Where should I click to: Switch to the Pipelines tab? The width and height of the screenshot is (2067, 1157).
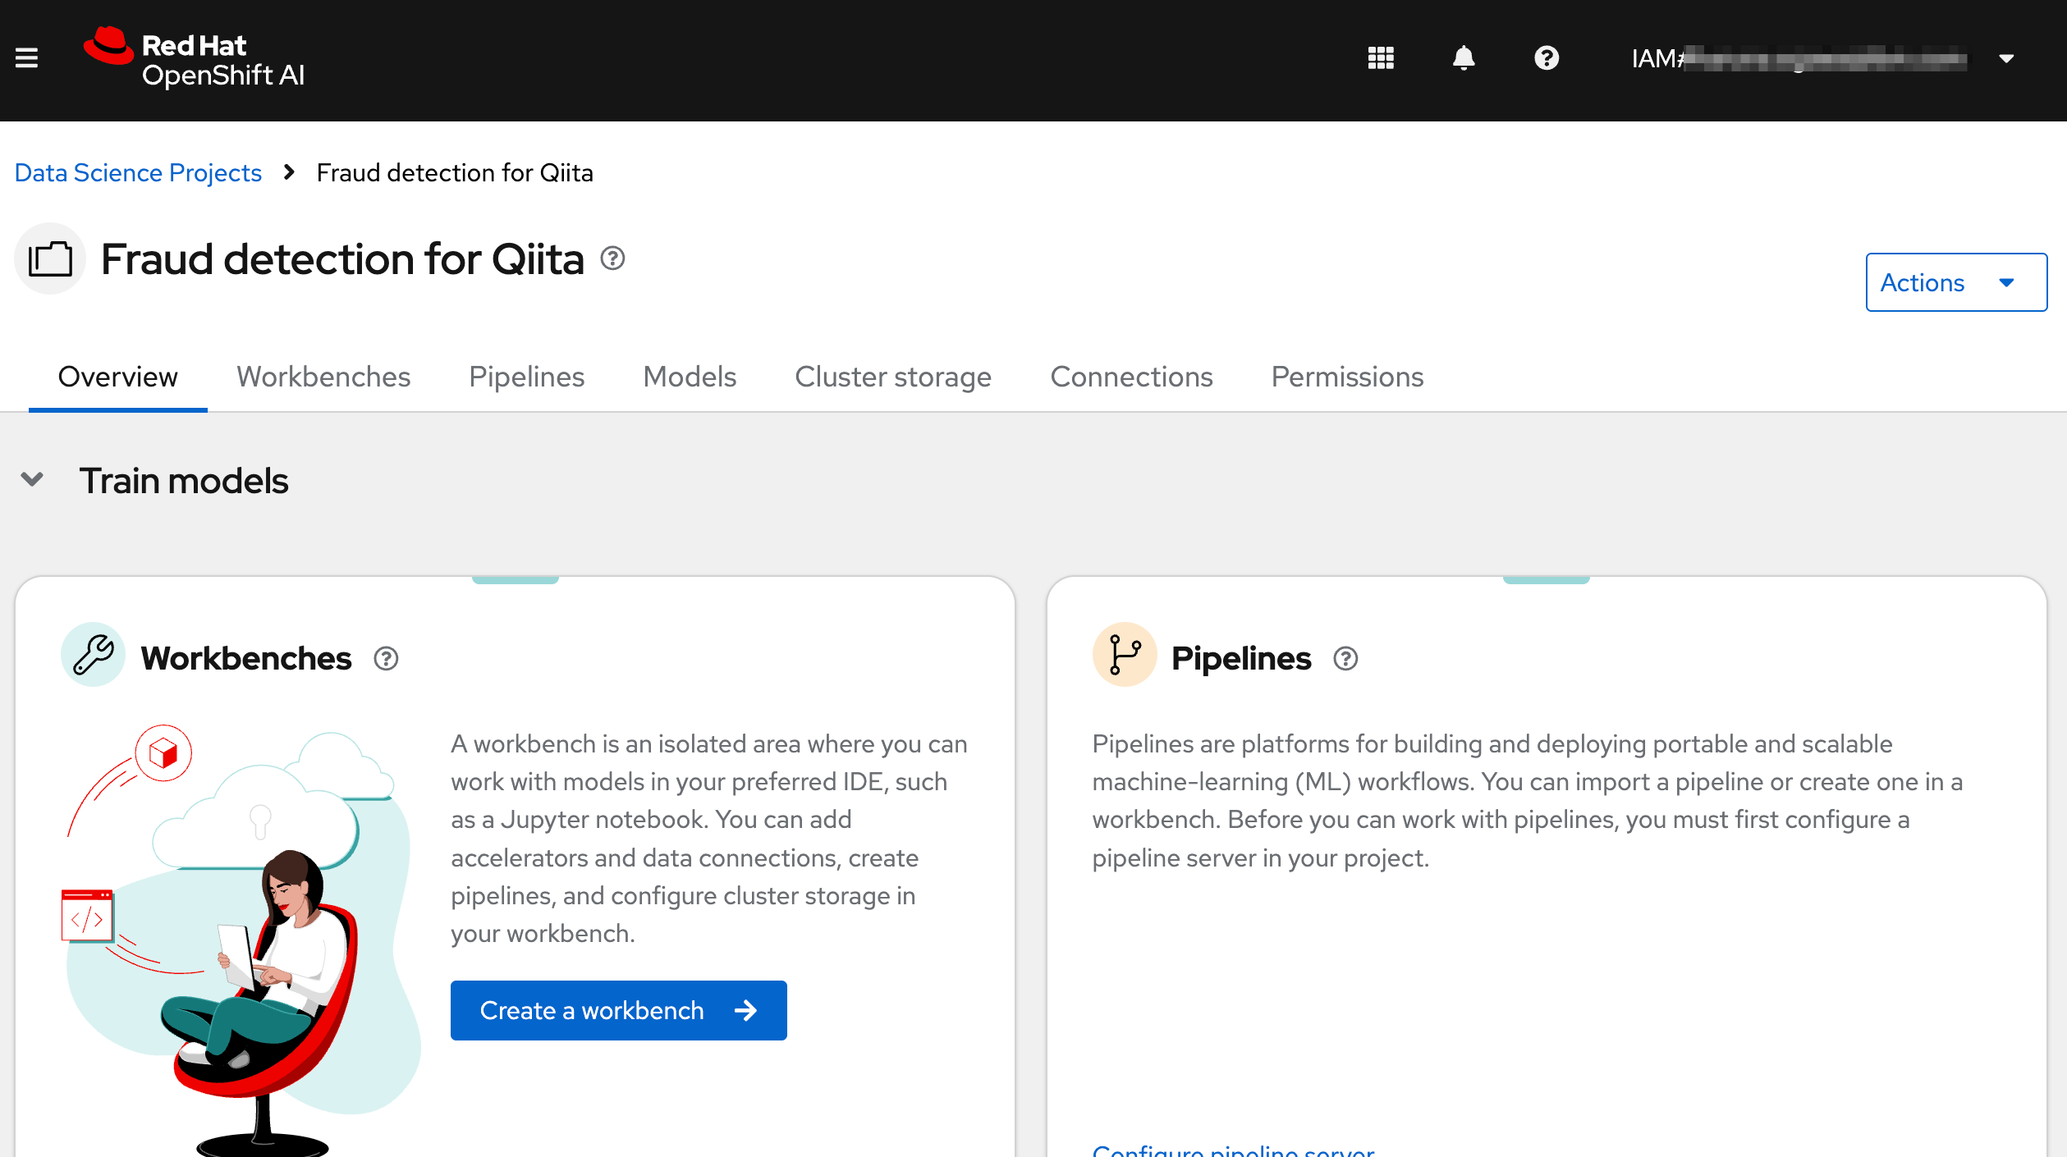coord(526,377)
